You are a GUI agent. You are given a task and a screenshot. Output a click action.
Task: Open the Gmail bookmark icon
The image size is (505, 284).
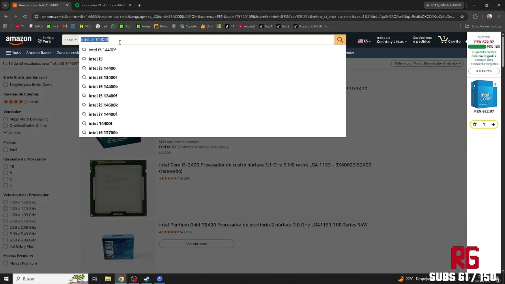pyautogui.click(x=65, y=26)
